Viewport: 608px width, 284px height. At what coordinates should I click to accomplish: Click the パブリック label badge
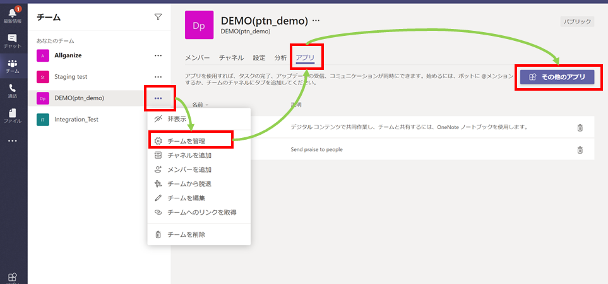(577, 21)
